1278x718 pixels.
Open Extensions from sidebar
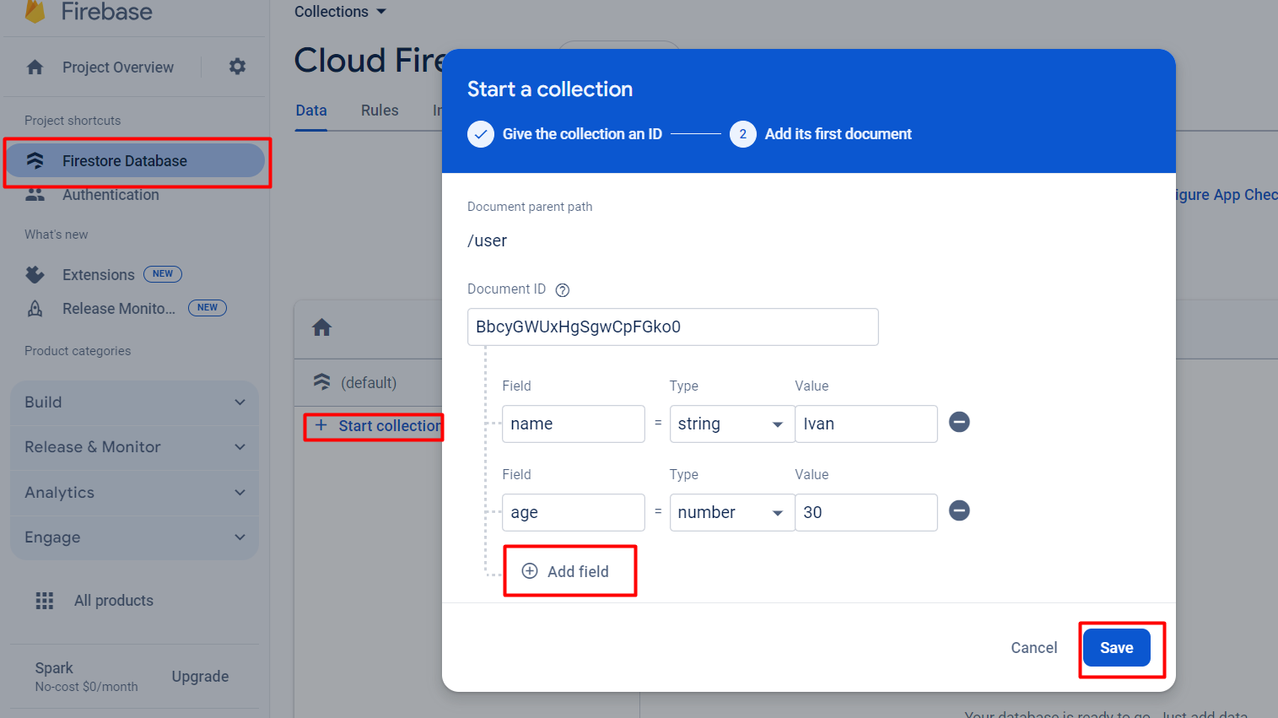[x=99, y=274]
